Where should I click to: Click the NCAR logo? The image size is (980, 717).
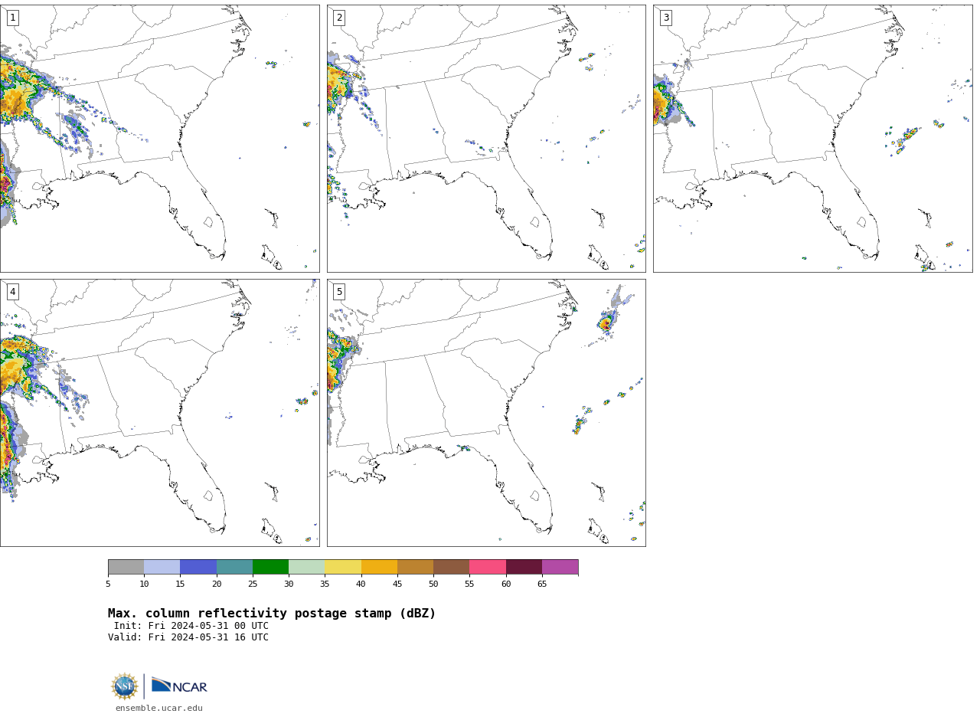point(179,686)
